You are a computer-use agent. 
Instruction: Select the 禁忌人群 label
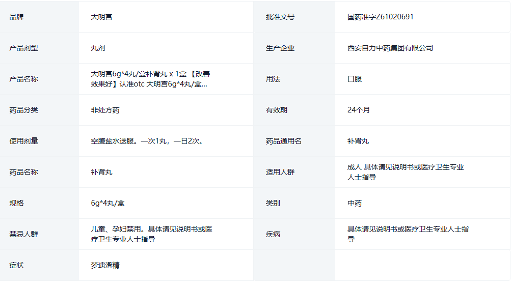[x=24, y=234]
